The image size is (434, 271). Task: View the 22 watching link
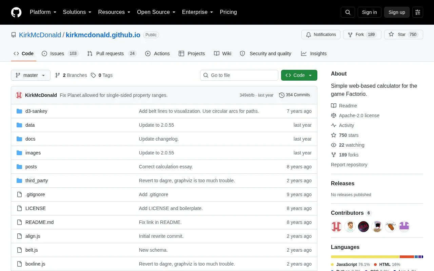[x=348, y=145]
